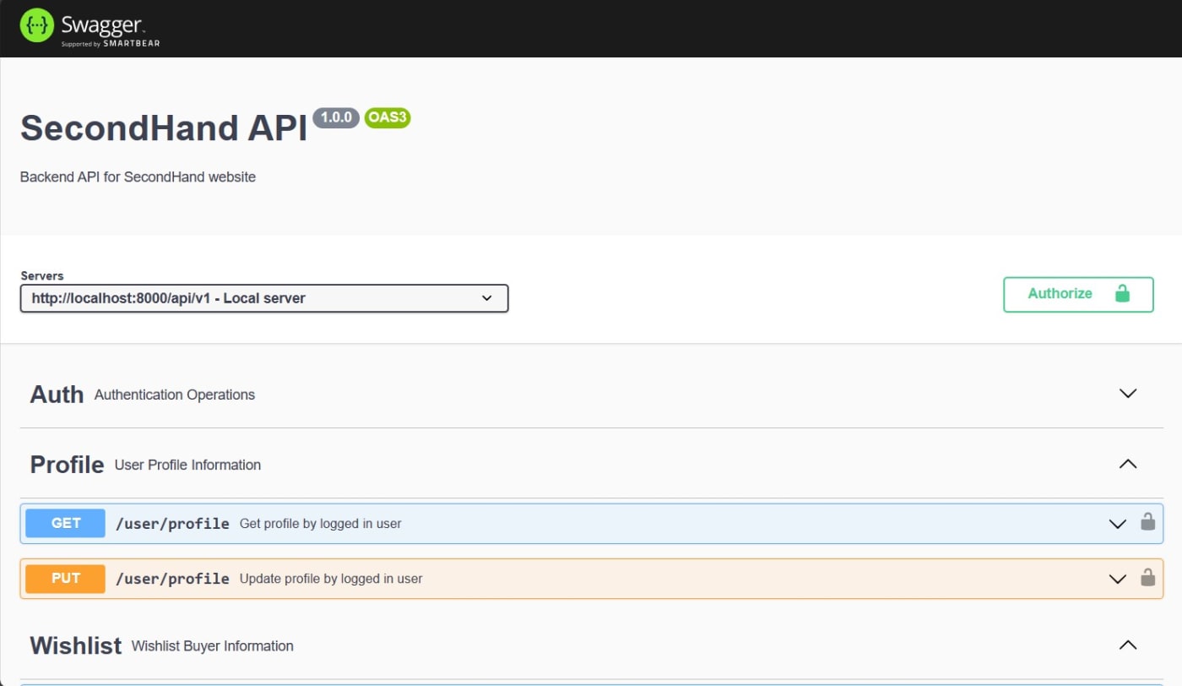
Task: Click the GET method badge
Action: coord(66,524)
